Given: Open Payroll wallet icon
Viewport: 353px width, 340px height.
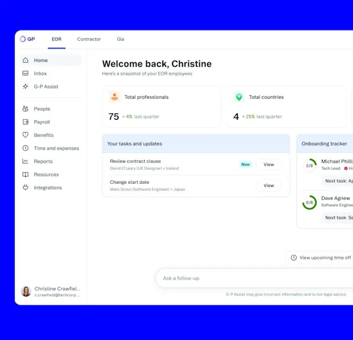Looking at the screenshot, I should coord(25,122).
